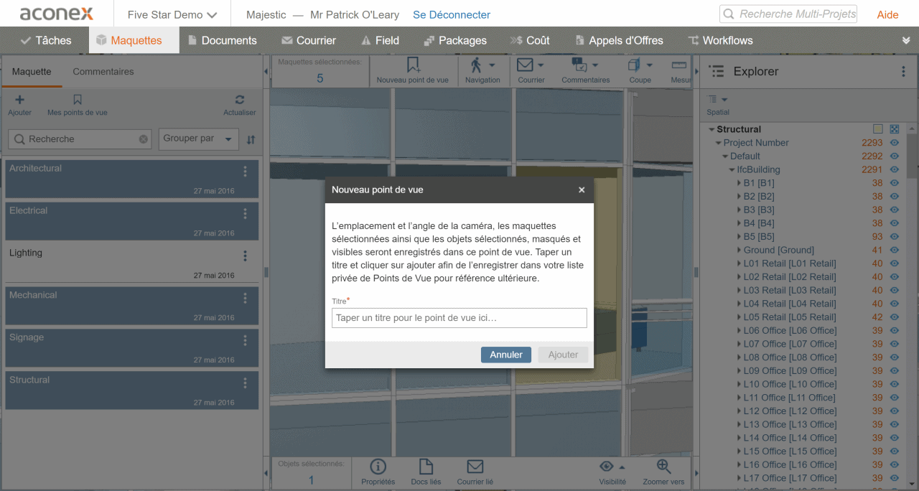Screen dimensions: 919x491
Task: Click the Recherche field in the Maquette panel
Action: 79,139
